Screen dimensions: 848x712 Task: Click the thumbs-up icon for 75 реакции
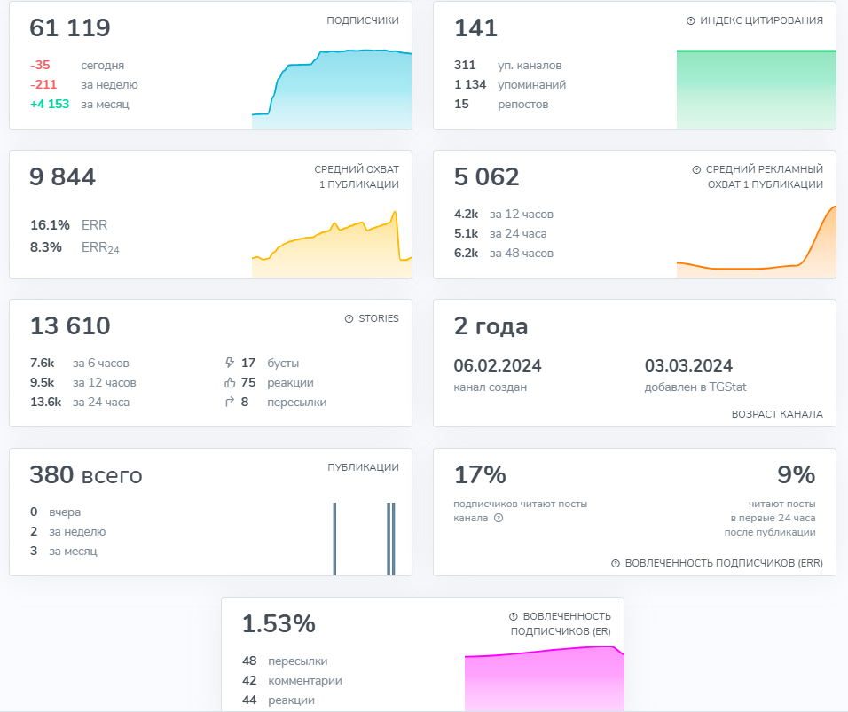230,383
